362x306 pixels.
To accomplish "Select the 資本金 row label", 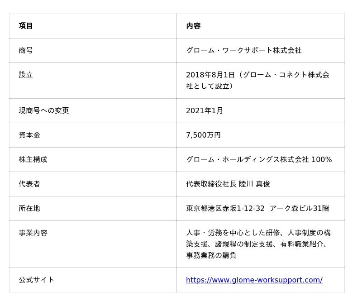I will point(29,135).
